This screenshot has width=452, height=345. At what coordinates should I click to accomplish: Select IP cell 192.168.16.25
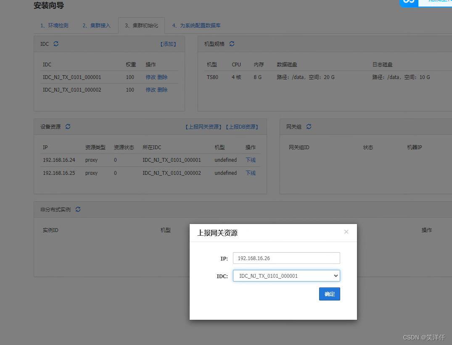59,173
